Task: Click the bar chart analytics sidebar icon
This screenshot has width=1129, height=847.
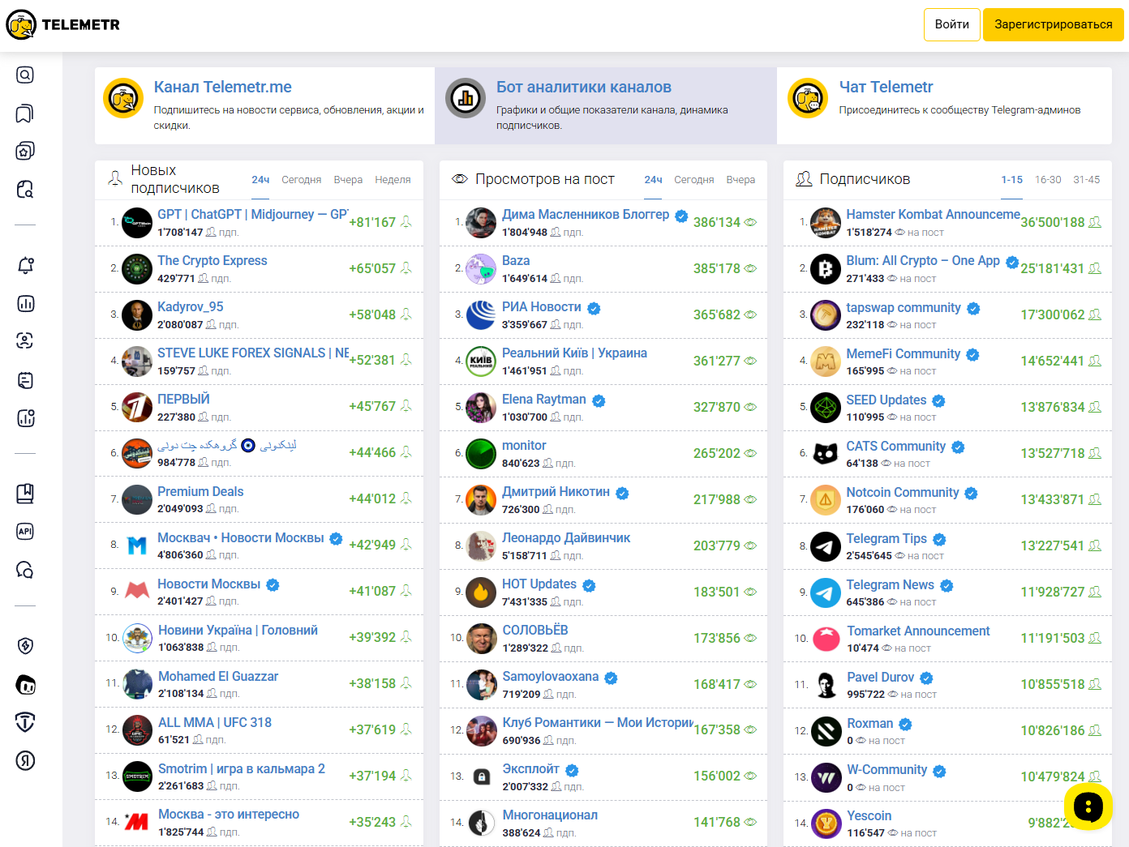Action: point(25,303)
